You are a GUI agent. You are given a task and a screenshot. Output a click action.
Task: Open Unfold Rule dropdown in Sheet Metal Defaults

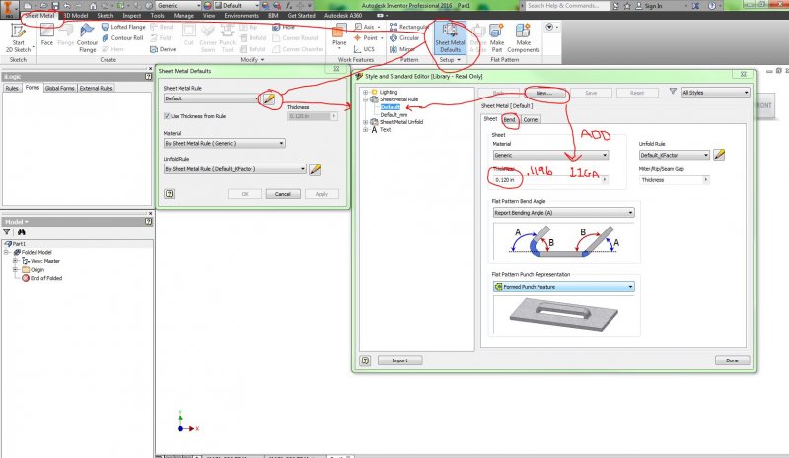coord(235,169)
